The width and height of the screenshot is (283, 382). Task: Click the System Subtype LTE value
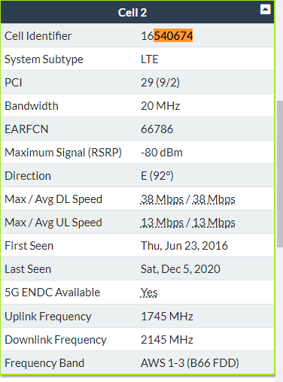click(150, 59)
